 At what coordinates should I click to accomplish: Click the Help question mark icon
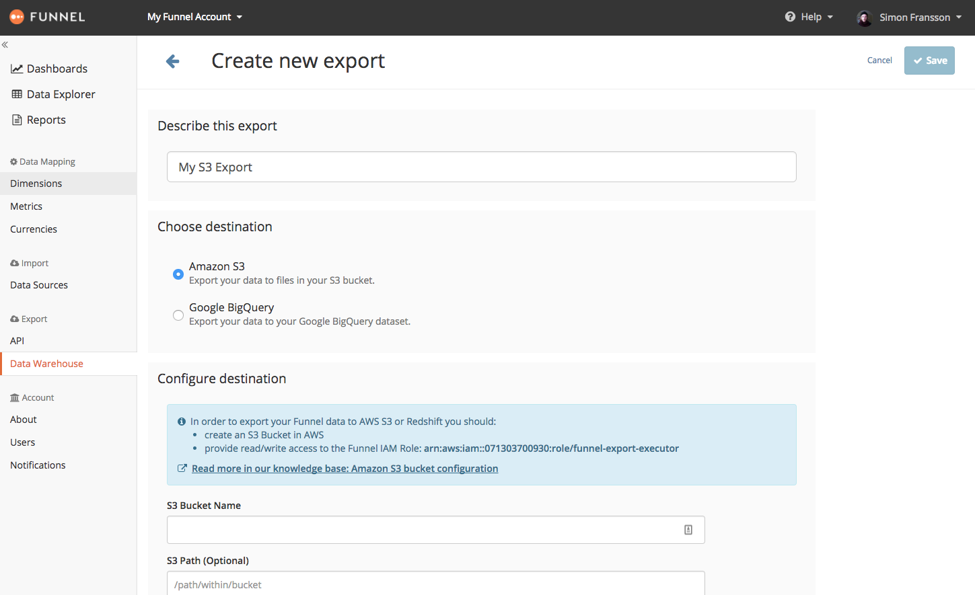click(790, 17)
